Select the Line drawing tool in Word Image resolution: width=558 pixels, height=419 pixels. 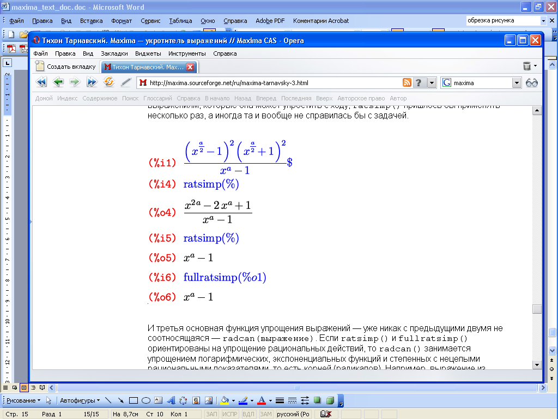coord(108,400)
